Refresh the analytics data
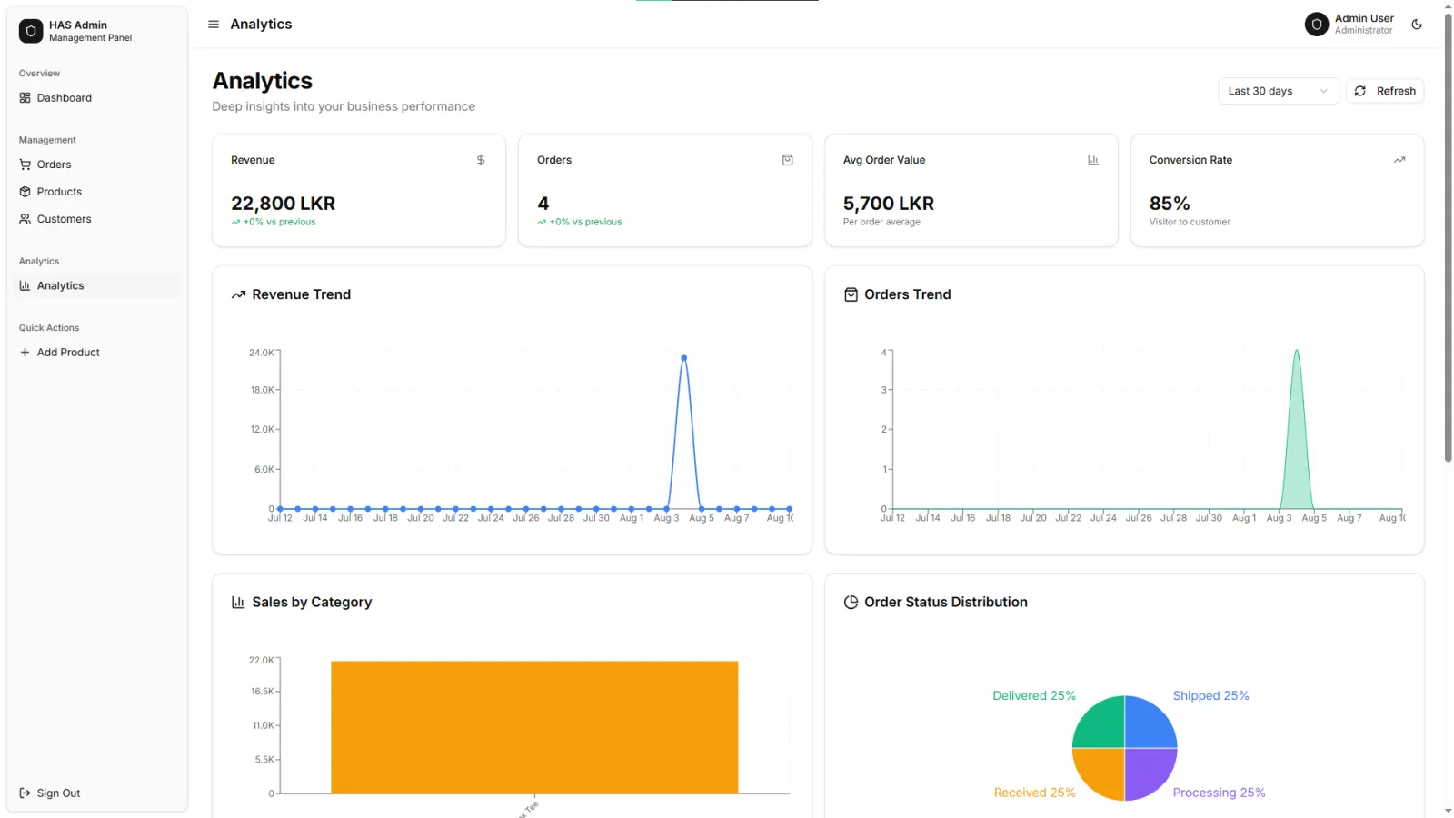1454x818 pixels. click(x=1384, y=91)
